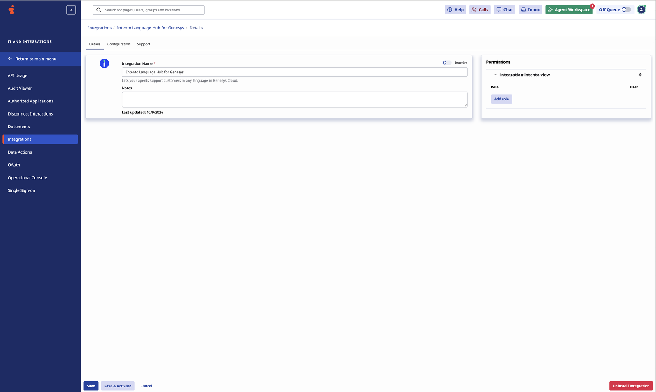Screen dimensions: 656x392
Task: Close the sidebar with X button
Action: (x=71, y=10)
